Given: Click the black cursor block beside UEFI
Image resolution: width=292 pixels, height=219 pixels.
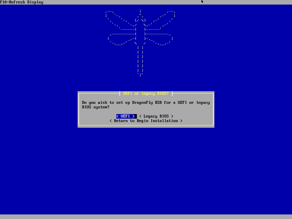Looking at the screenshot, I should click(136, 116).
